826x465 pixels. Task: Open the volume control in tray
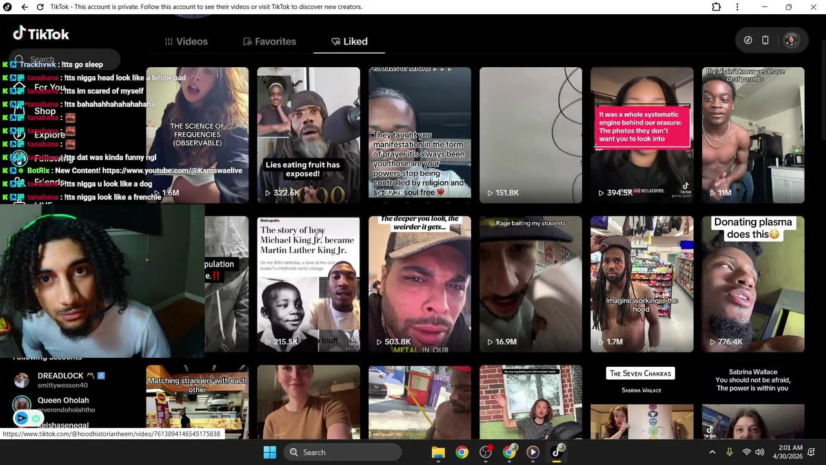760,452
